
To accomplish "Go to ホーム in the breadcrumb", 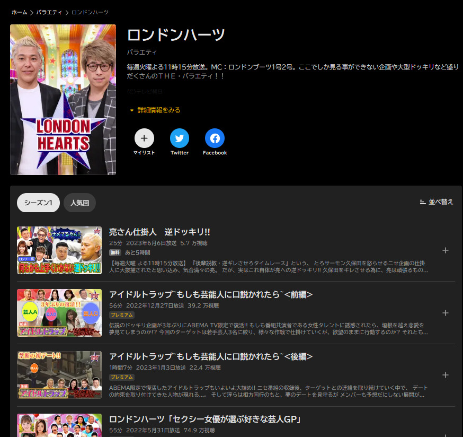I will [19, 12].
